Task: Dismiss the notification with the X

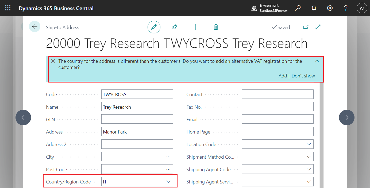Action: pyautogui.click(x=53, y=61)
